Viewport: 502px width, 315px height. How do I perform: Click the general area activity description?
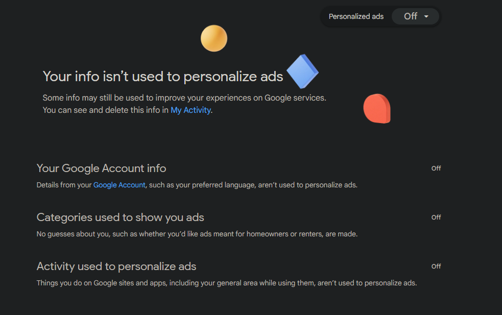[227, 283]
